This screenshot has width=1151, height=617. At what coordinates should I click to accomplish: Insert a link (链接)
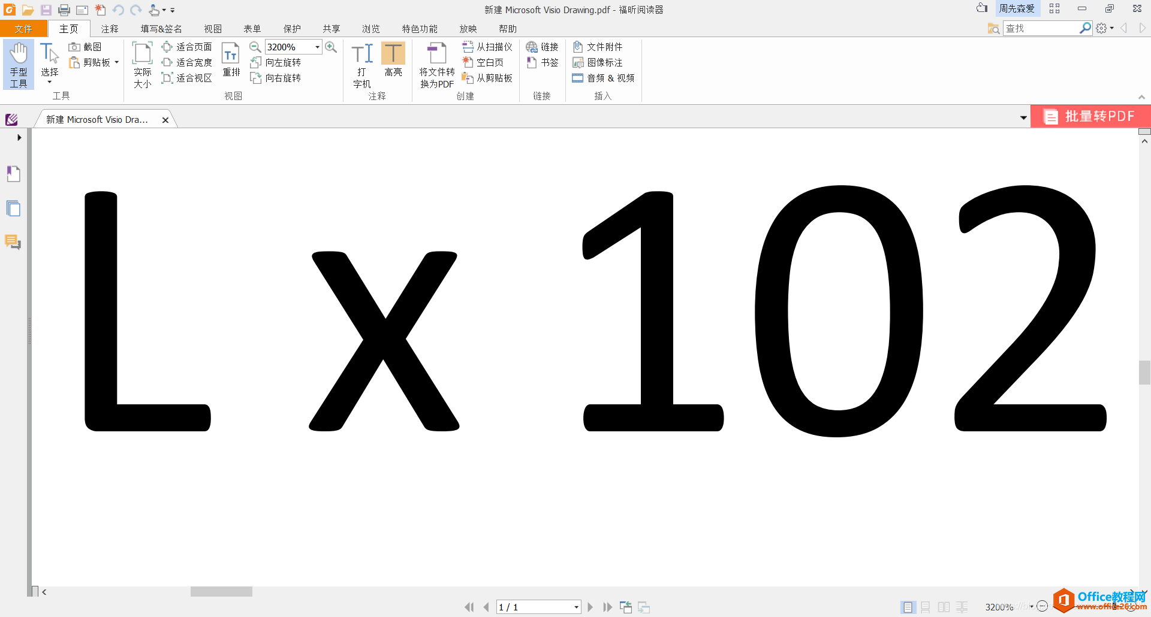click(x=542, y=47)
